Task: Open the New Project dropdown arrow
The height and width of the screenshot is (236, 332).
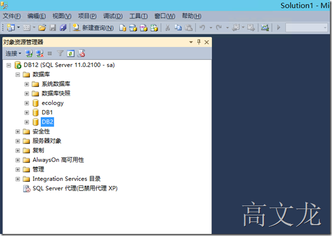Action: (x=19, y=27)
